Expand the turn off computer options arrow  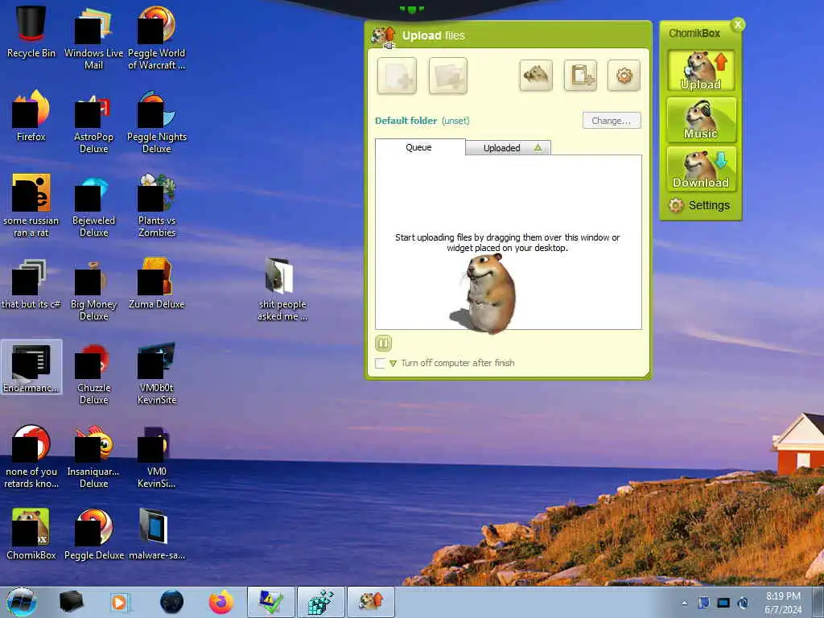point(393,363)
